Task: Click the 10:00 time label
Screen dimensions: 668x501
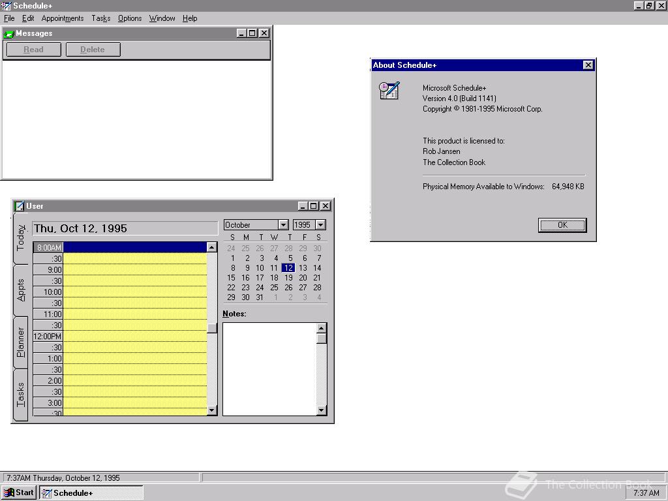Action: tap(48, 292)
